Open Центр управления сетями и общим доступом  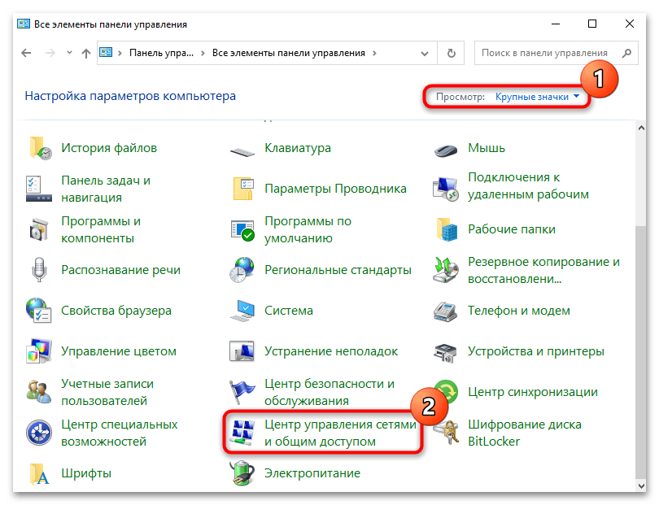click(x=340, y=433)
